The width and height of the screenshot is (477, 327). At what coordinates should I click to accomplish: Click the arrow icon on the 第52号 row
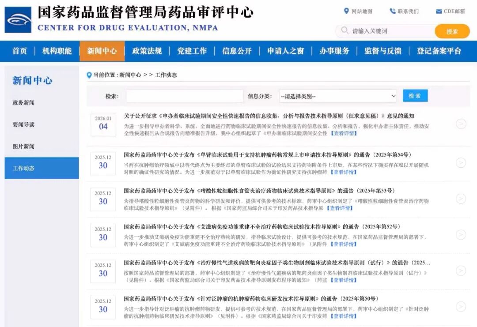461,235
